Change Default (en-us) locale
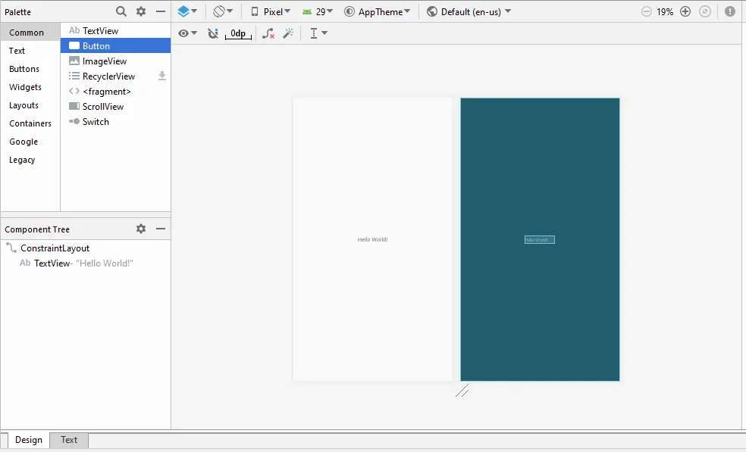The image size is (746, 452). click(x=469, y=11)
